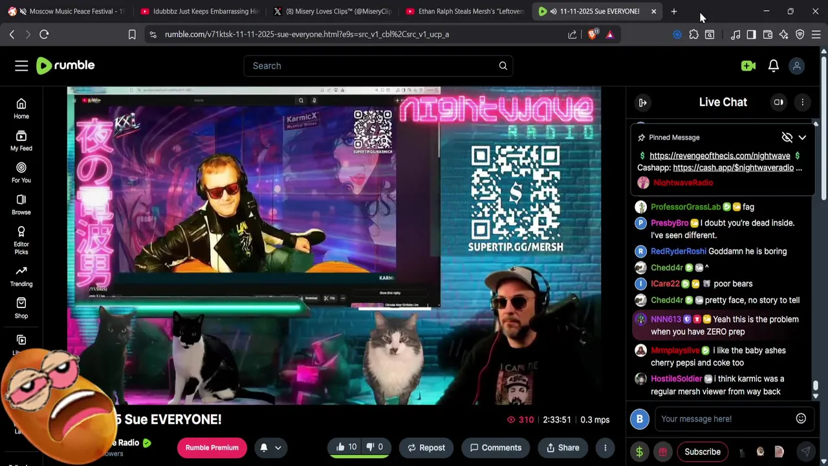
Task: Open the emoji picker in chat
Action: point(801,419)
